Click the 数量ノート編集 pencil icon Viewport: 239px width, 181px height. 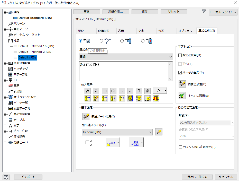(86, 116)
